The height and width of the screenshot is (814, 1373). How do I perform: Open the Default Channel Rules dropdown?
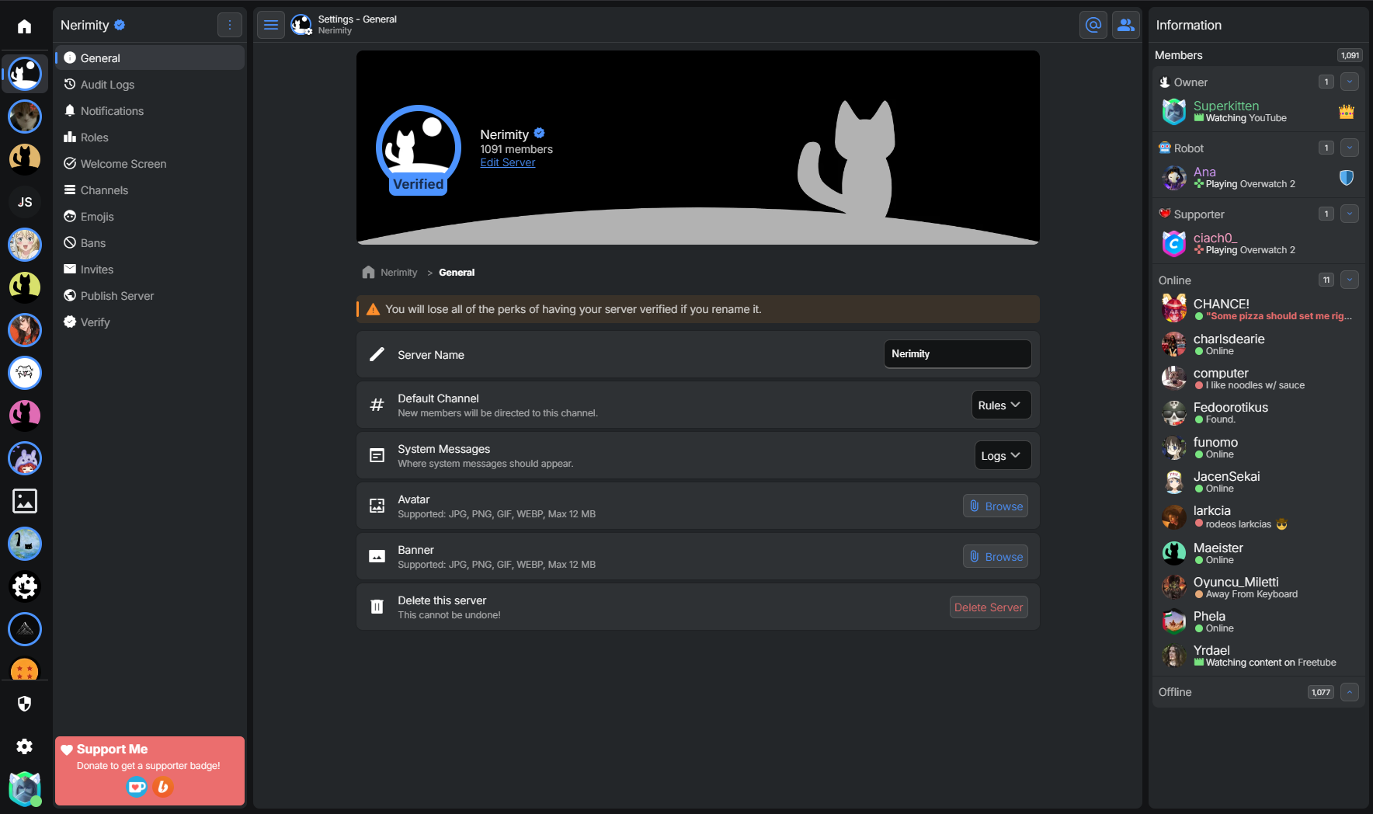(1000, 405)
